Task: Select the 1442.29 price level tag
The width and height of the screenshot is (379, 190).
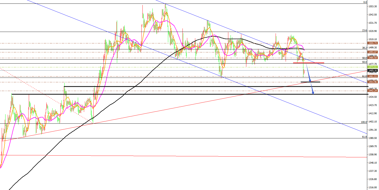Action: pos(373,91)
